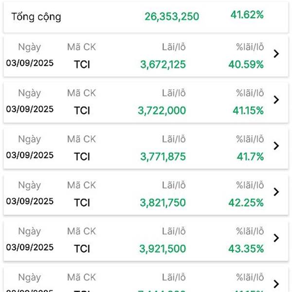Open the TCI row with 3,722,000 profit

[146, 102]
